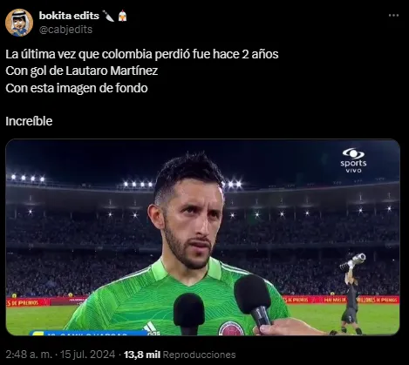Open the three-dot more options menu
This screenshot has width=409, height=365.
[x=393, y=16]
